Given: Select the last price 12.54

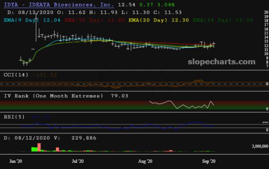Looking at the screenshot, I should pyautogui.click(x=127, y=5).
